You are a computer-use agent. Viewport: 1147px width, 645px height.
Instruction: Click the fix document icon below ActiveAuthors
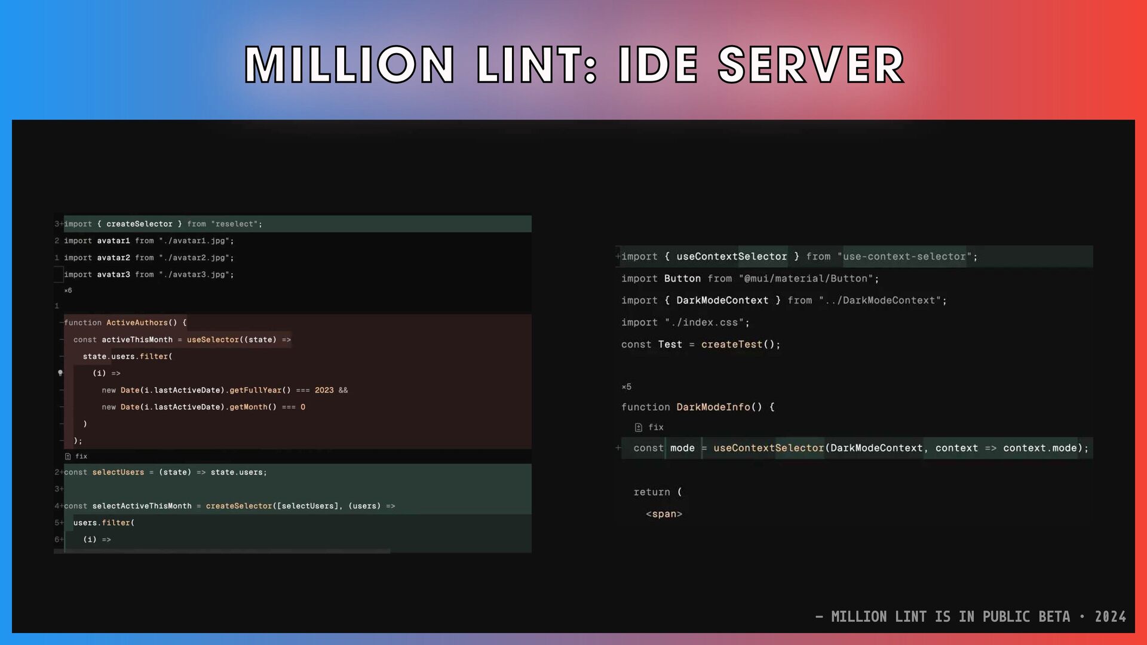pos(68,456)
